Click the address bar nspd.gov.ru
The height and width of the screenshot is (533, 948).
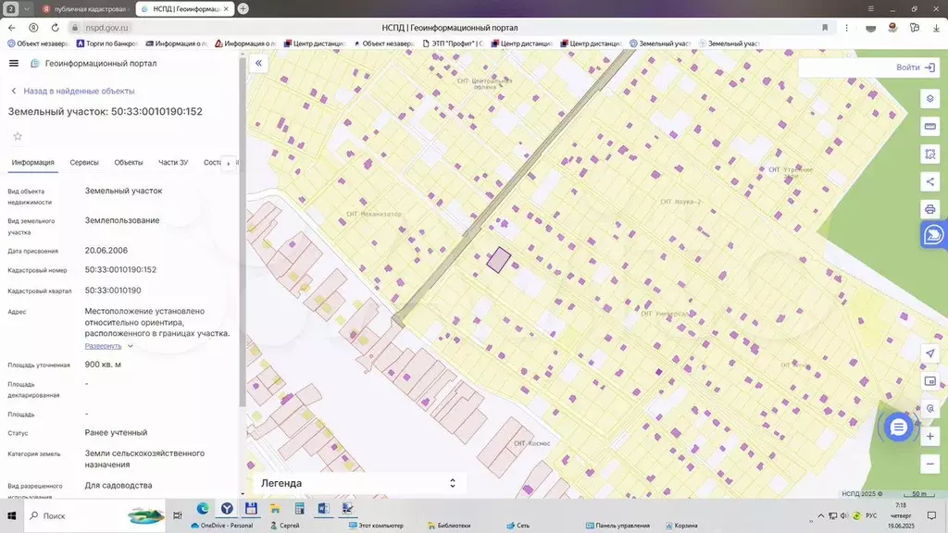(x=106, y=28)
